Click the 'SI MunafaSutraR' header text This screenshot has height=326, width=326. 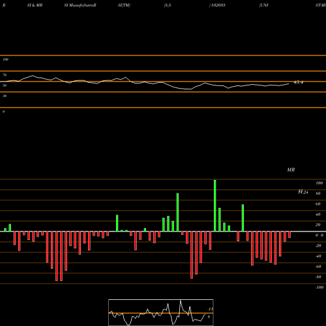(x=80, y=5)
